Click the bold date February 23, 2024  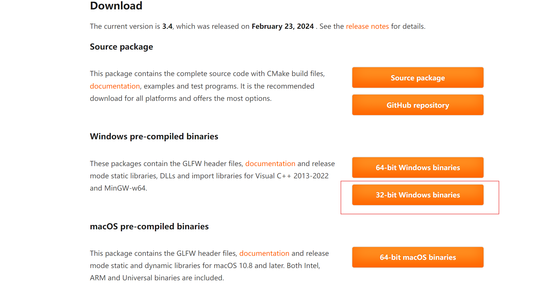click(x=282, y=26)
